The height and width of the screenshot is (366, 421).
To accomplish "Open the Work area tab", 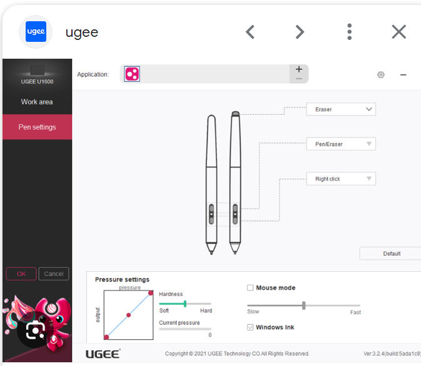I will [37, 102].
